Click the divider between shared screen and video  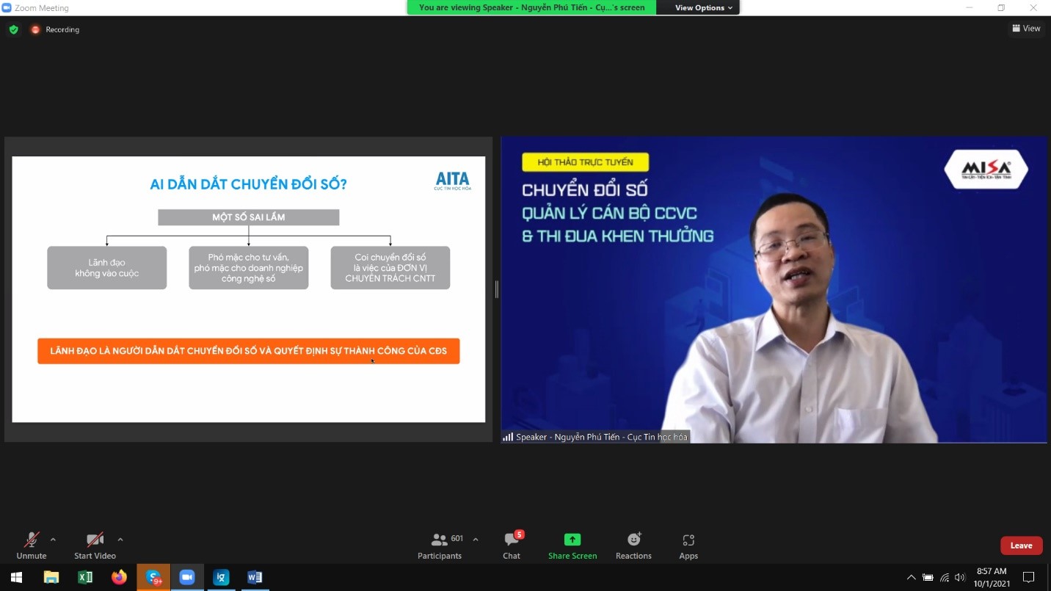pyautogui.click(x=497, y=289)
